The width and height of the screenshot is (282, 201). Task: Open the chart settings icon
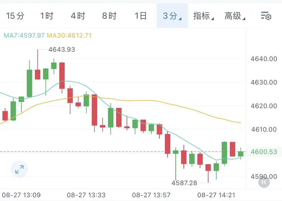pos(266,16)
